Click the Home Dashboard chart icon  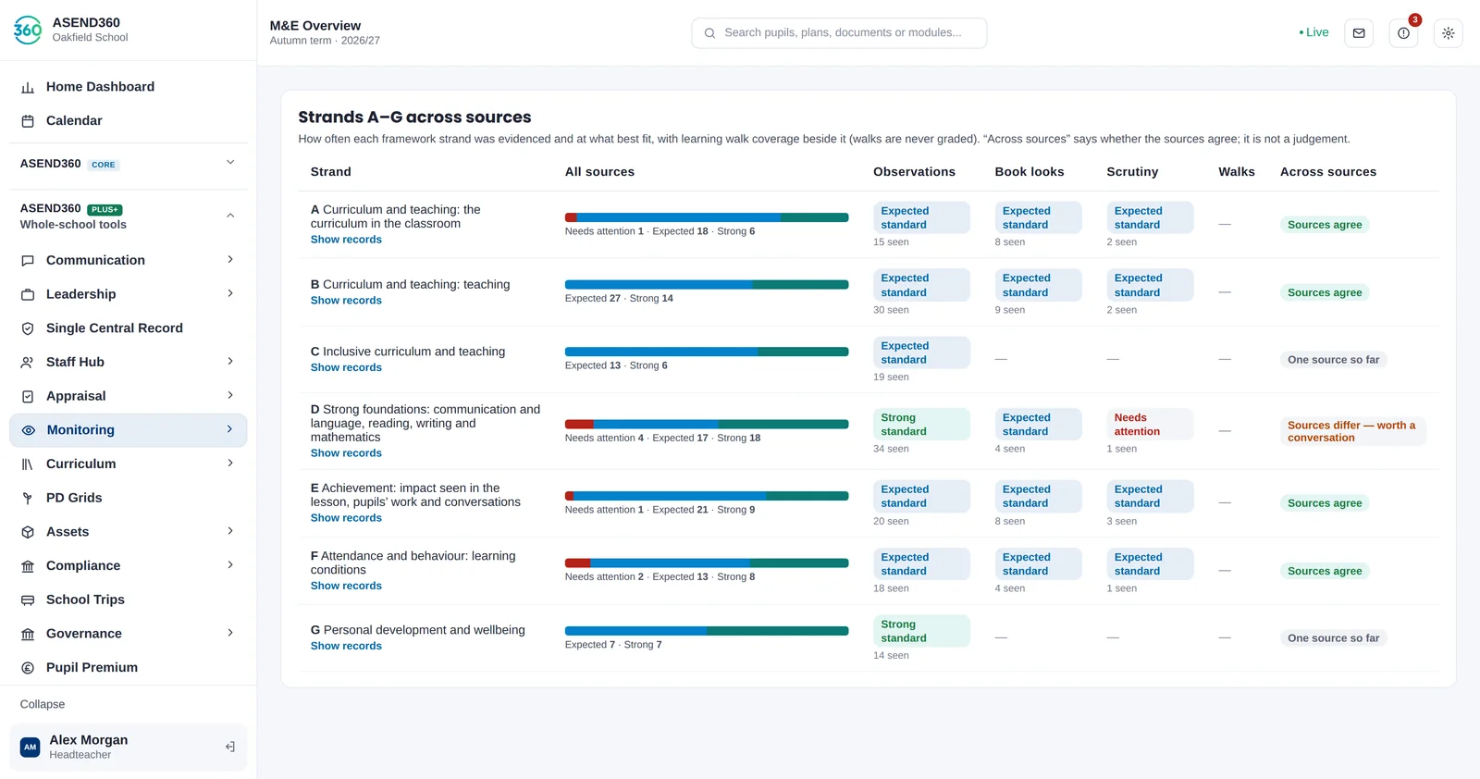click(x=28, y=87)
